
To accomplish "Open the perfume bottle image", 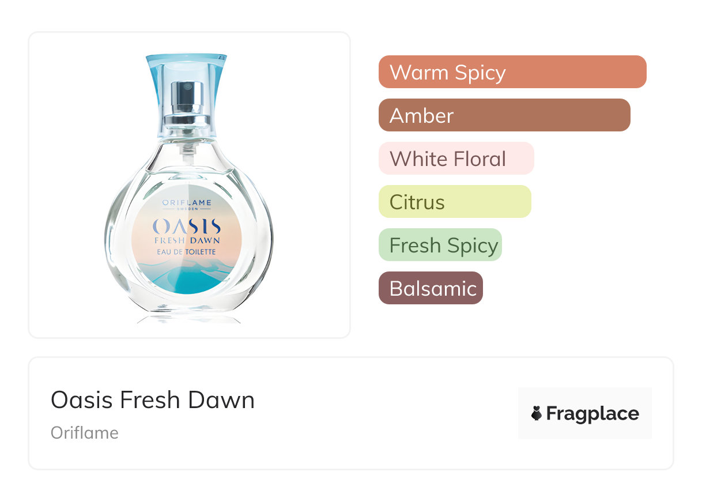I will [x=189, y=188].
